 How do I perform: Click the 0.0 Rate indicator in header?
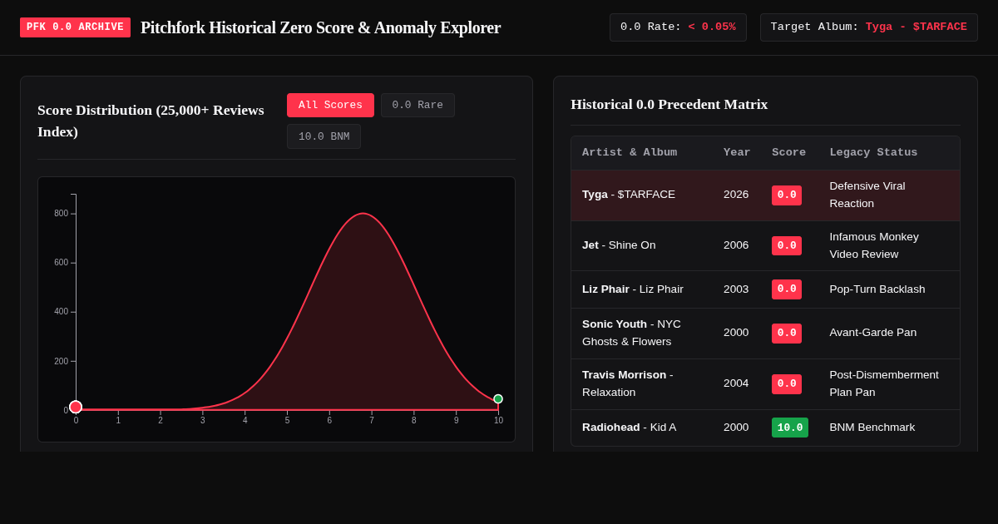point(678,27)
